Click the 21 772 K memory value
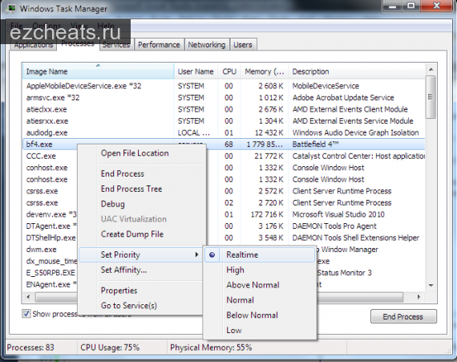The image size is (457, 362). point(269,156)
